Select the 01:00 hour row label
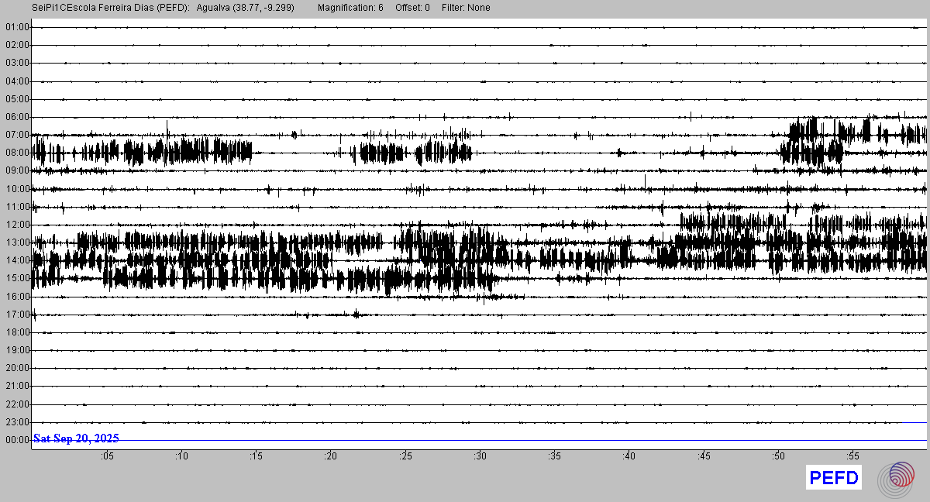This screenshot has height=502, width=930. (17, 27)
